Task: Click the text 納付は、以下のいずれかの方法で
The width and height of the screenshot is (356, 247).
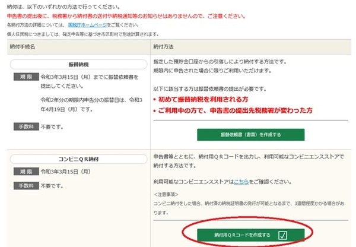Action: tap(63, 7)
